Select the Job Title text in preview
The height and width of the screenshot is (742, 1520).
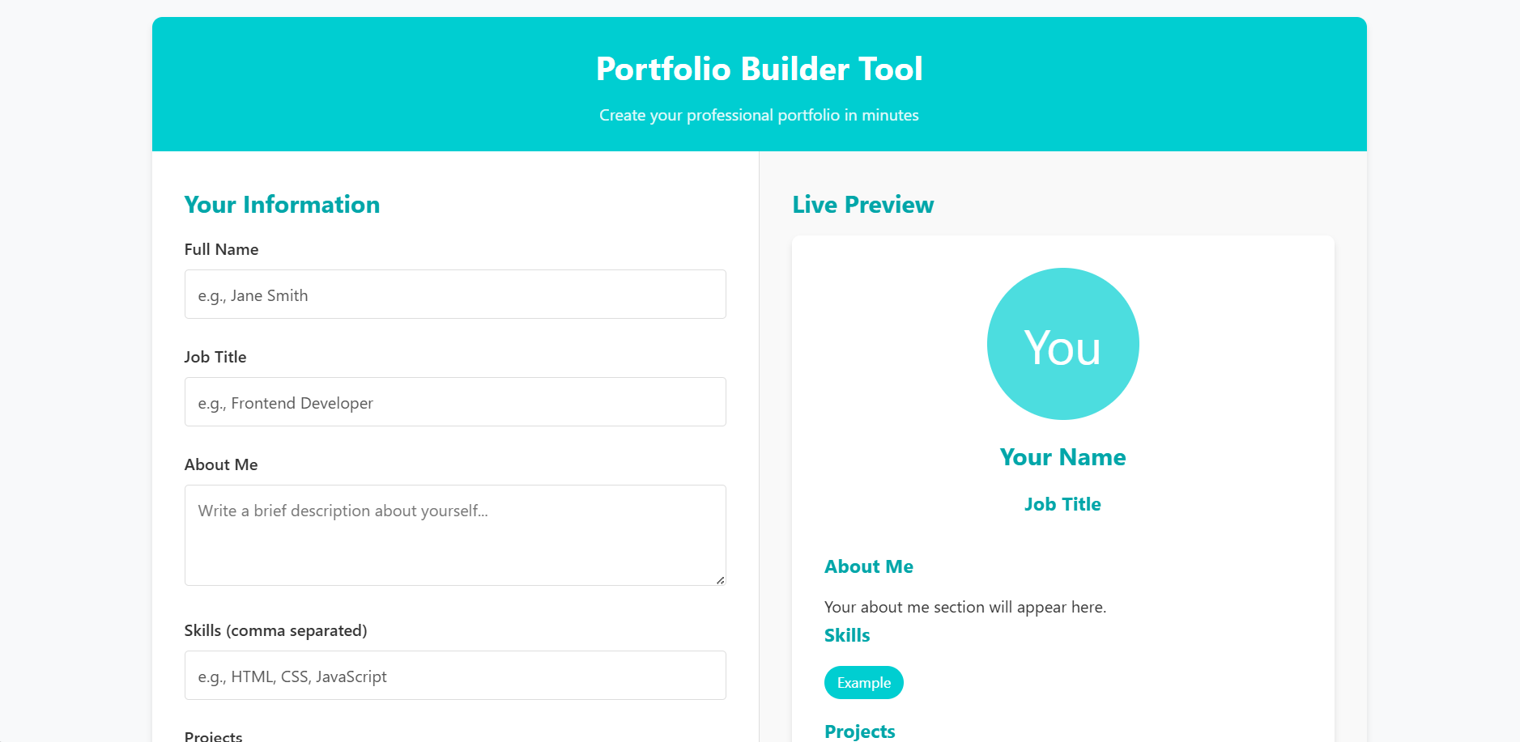point(1062,503)
